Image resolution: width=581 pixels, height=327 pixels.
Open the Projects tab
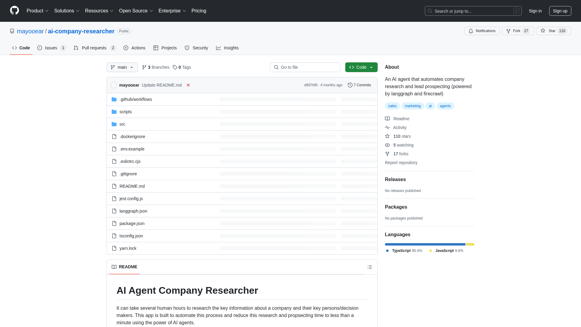pos(165,48)
